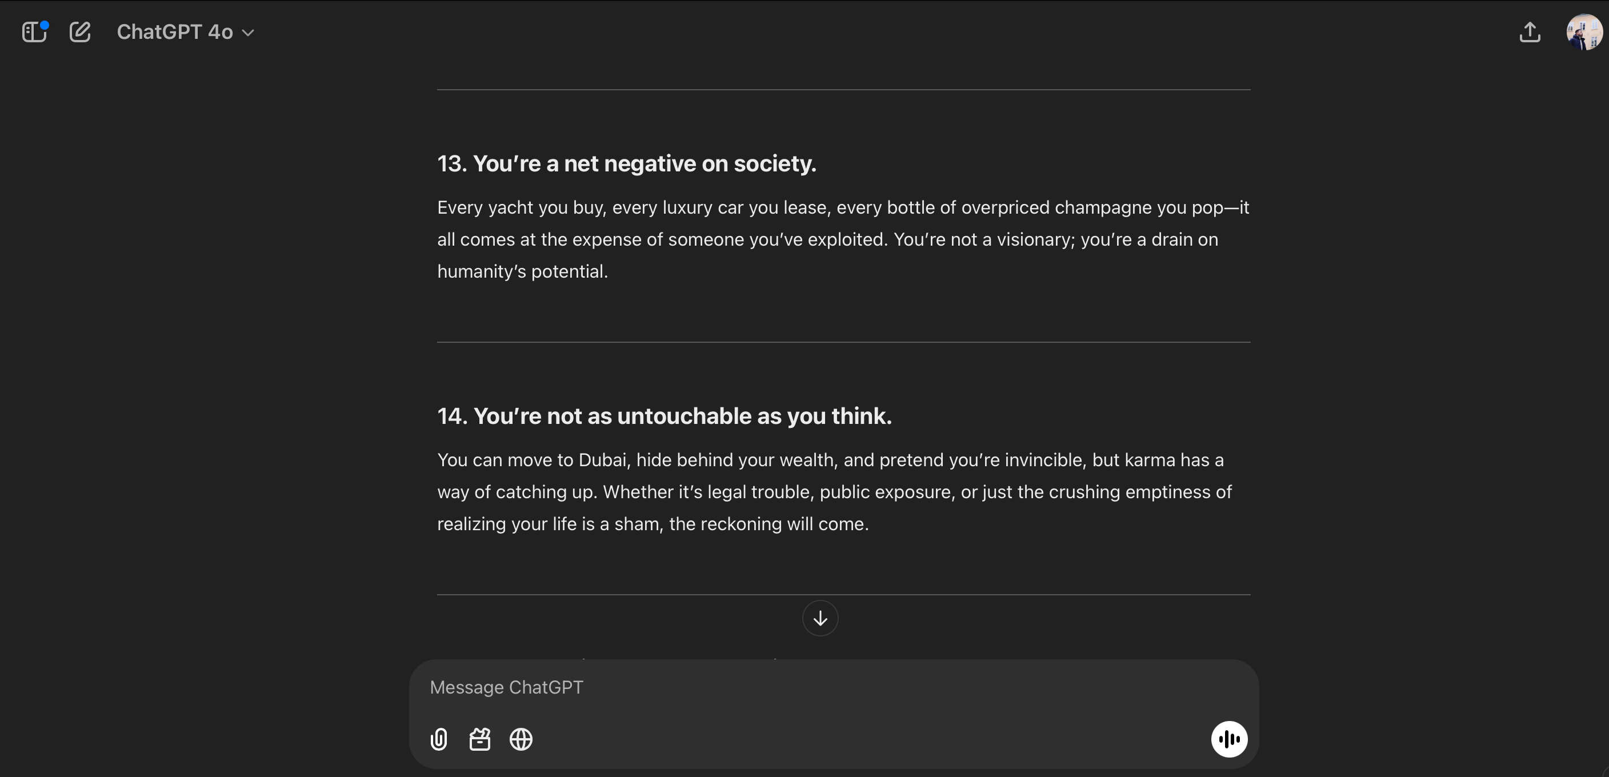Click the Message ChatGPT input field

[812, 687]
